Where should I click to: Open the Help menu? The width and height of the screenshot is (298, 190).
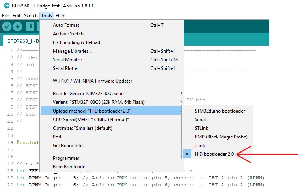click(60, 16)
